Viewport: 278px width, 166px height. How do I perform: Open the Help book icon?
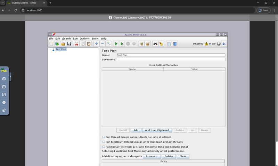(x=175, y=44)
